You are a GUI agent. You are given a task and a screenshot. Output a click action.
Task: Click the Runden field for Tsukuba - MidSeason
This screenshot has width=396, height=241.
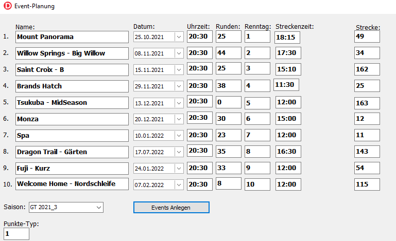(228, 102)
